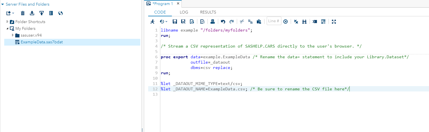Paste from clipboard using the clipboard icon
Viewport: 429px width, 132px height.
point(259,22)
